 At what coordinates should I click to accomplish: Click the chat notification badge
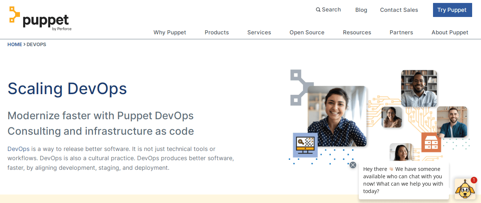click(x=474, y=180)
